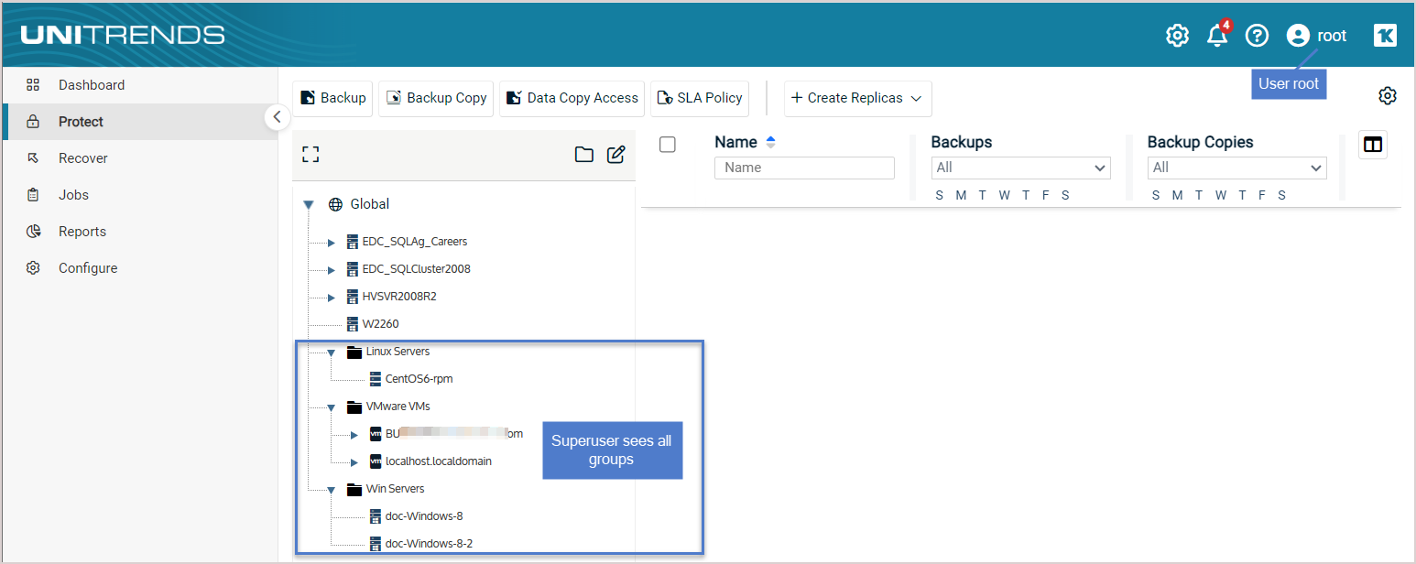Click the Backup button
Viewport: 1416px width, 564px height.
click(332, 99)
